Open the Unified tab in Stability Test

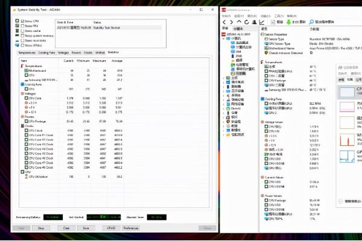100,52
